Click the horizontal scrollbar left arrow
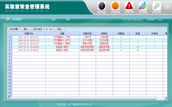The image size is (172, 107). click(x=8, y=98)
